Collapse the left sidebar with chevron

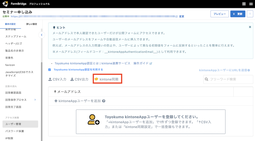pyautogui.click(x=42, y=35)
